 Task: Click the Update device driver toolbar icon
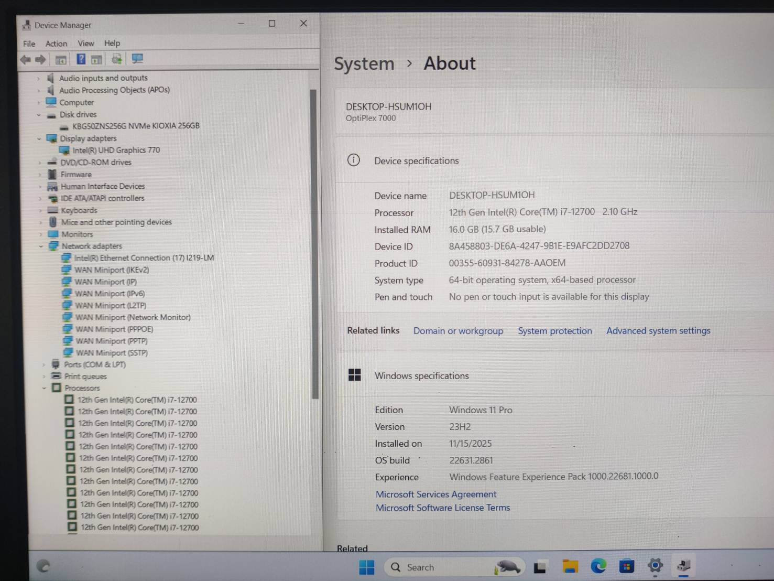point(116,59)
